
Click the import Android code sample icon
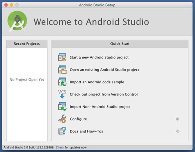click(x=62, y=82)
